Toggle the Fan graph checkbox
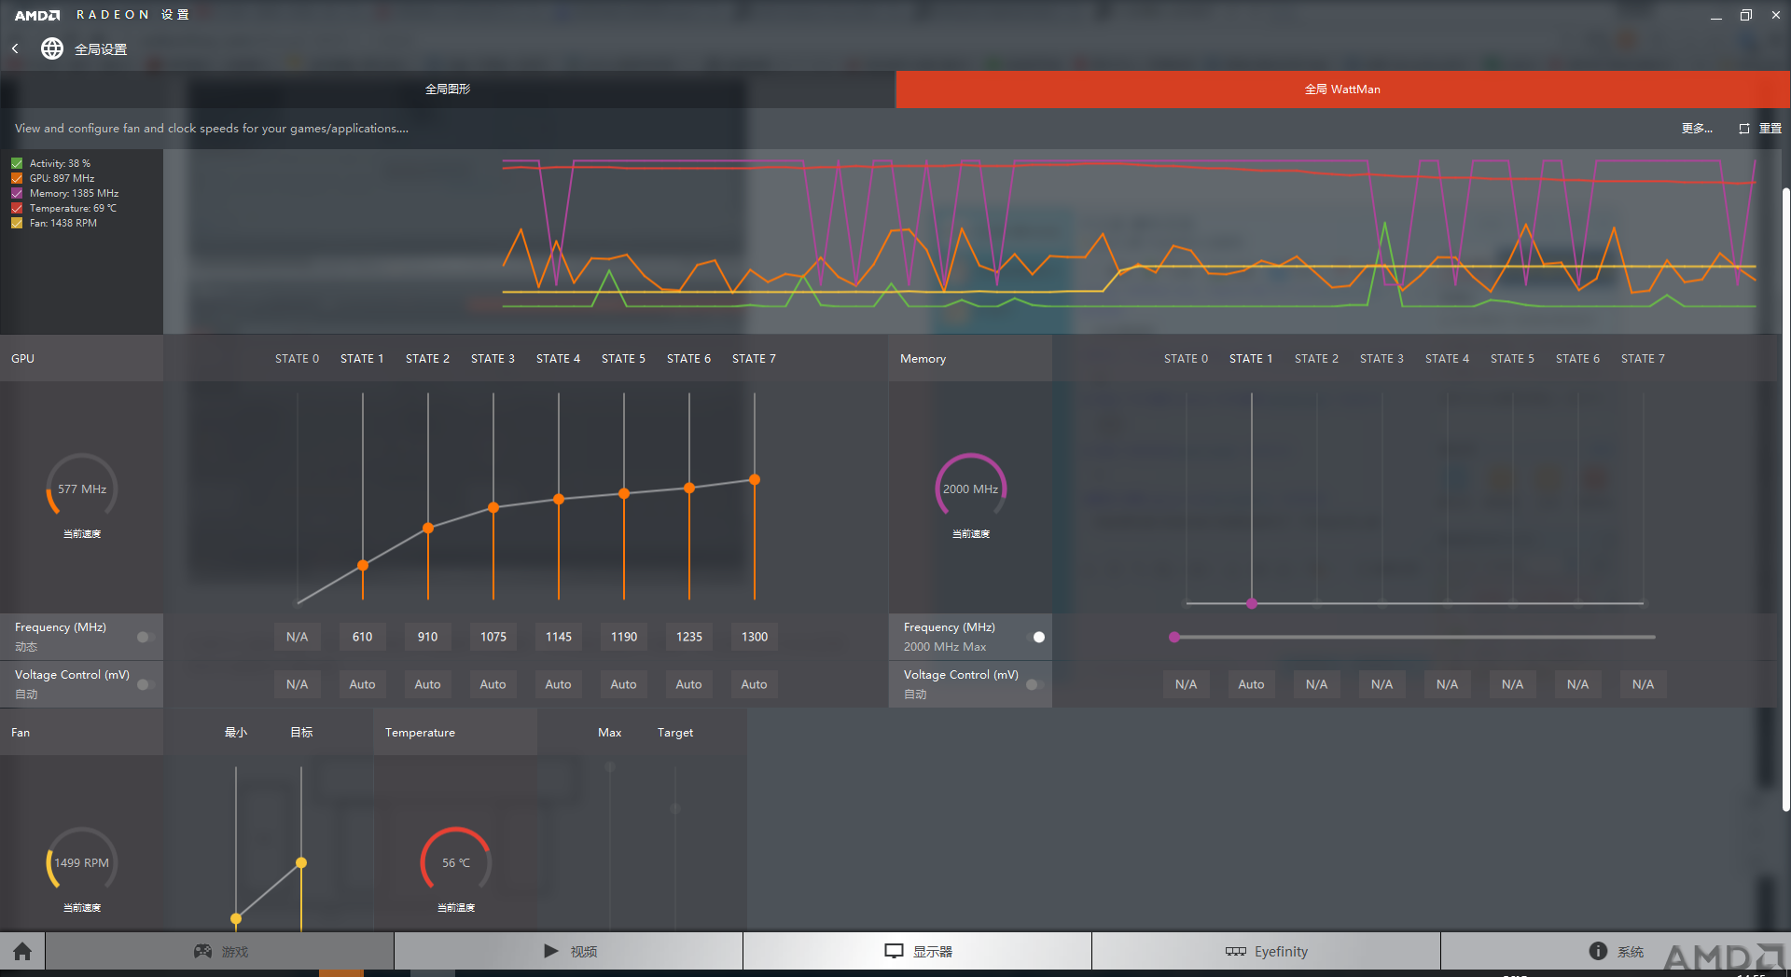1791x977 pixels. coord(17,223)
